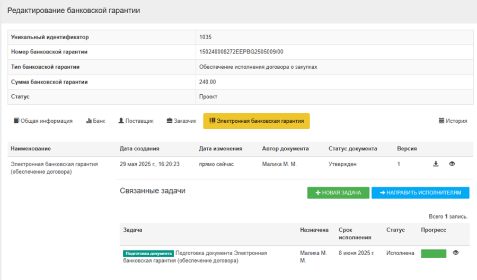477x280 pixels.
Task: Download the electronic bank guarantee document
Action: pyautogui.click(x=436, y=164)
